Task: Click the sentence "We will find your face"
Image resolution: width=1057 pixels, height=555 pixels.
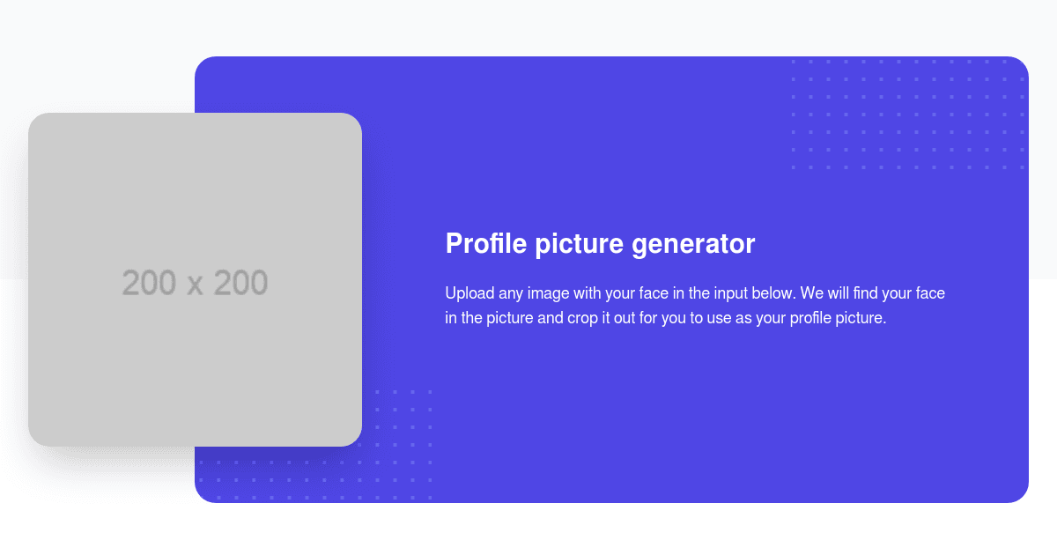Action: 872,293
